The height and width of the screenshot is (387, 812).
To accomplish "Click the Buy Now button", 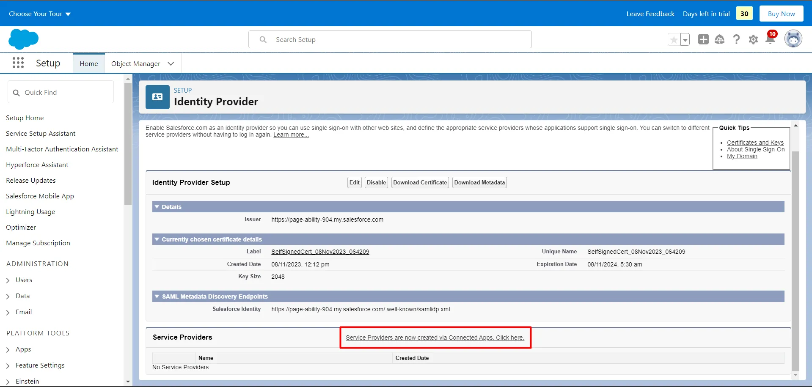I will coord(781,14).
